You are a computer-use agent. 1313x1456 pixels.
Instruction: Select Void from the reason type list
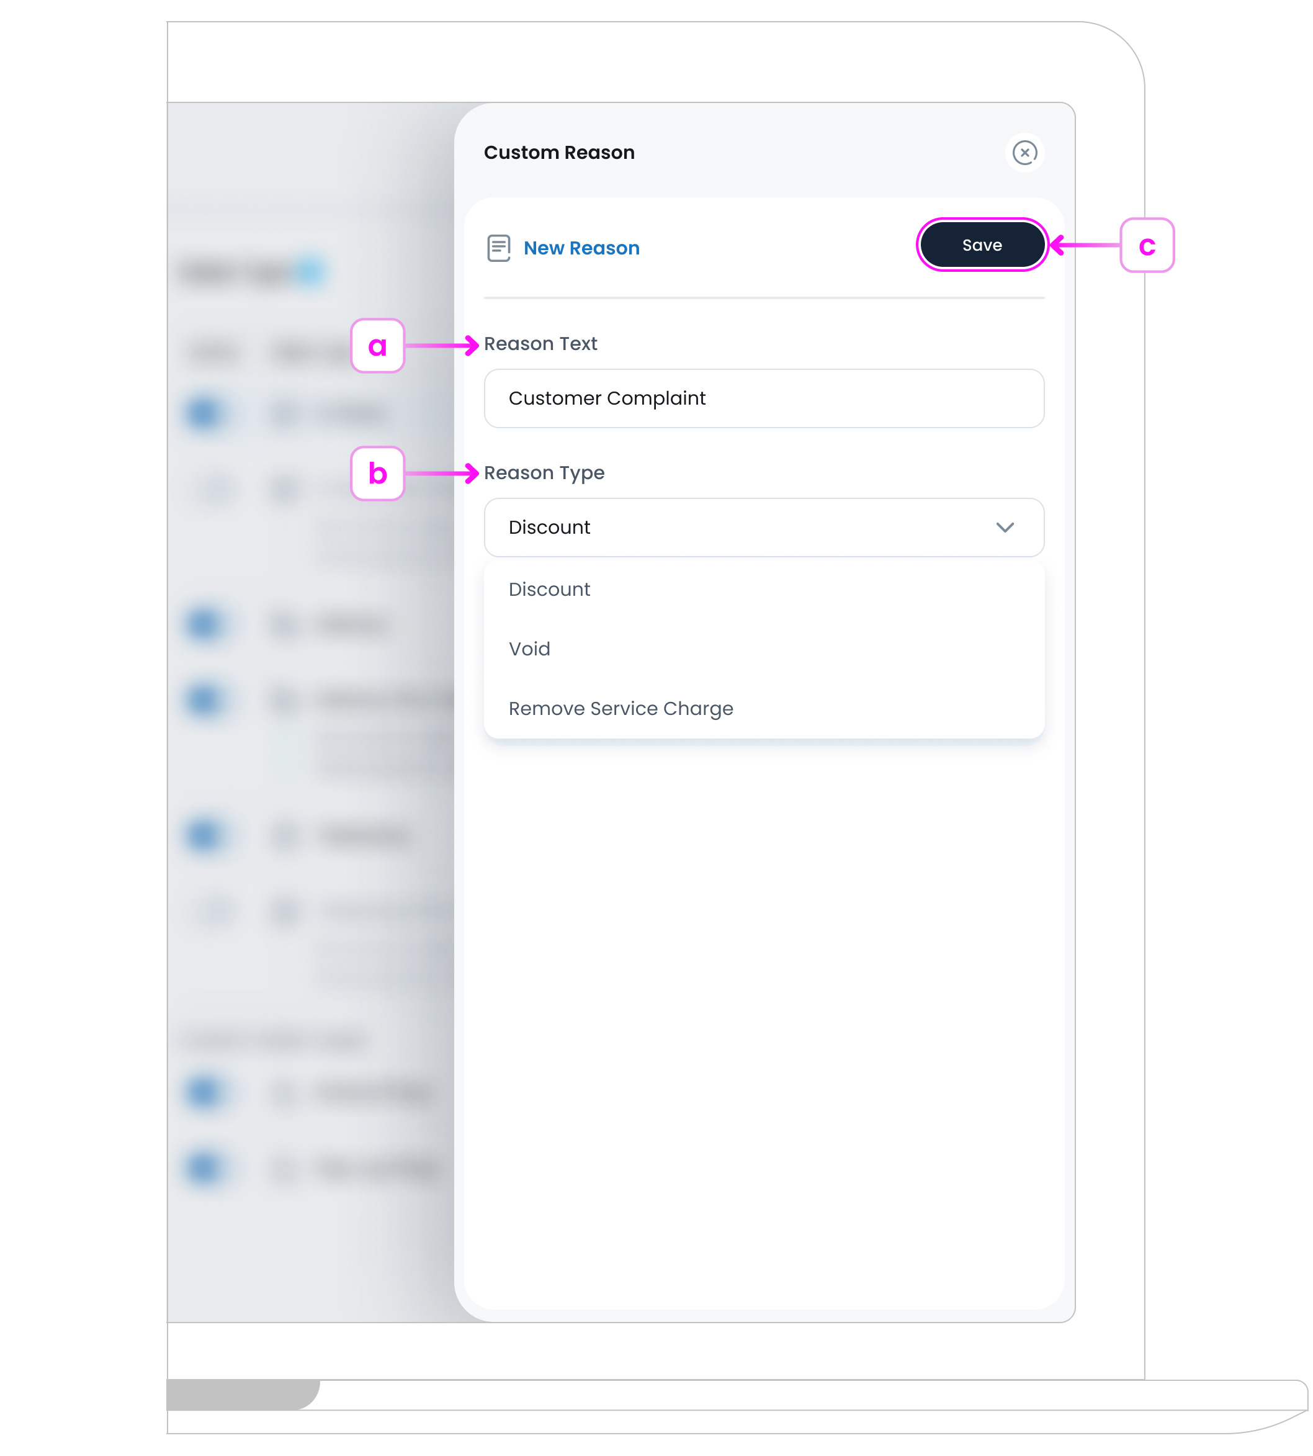tap(529, 648)
